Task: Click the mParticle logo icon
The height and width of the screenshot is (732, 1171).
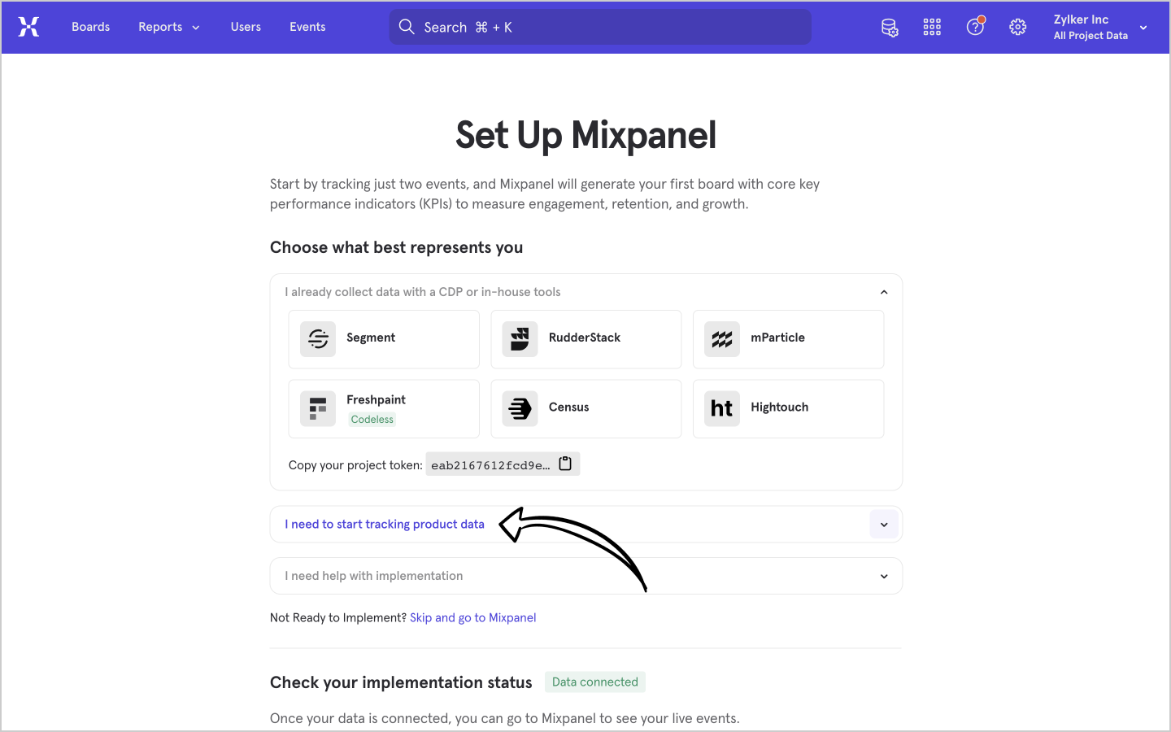Action: click(722, 339)
